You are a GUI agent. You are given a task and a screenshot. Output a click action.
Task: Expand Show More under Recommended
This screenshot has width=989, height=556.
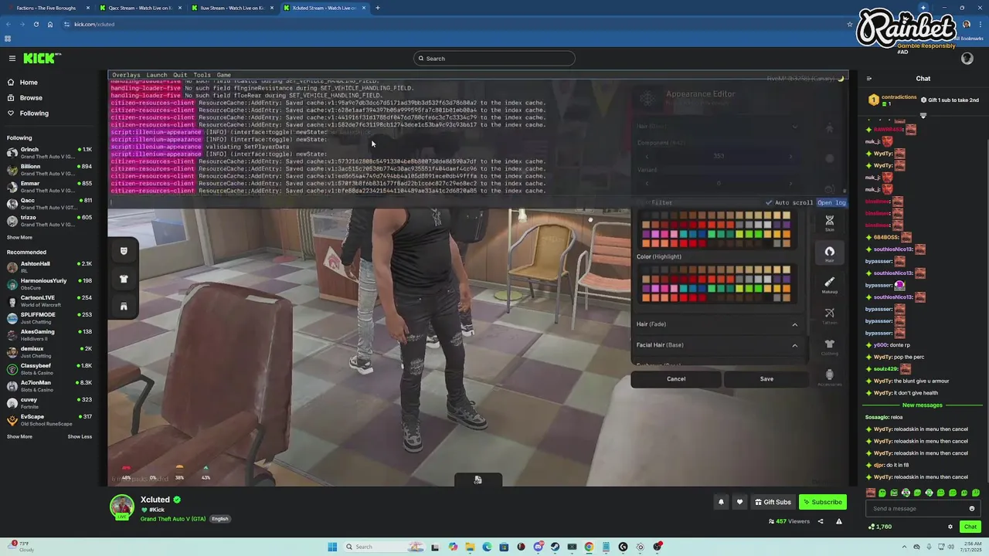pos(19,437)
